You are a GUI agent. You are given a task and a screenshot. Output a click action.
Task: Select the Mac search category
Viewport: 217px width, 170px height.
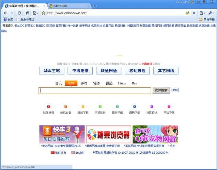point(134,83)
